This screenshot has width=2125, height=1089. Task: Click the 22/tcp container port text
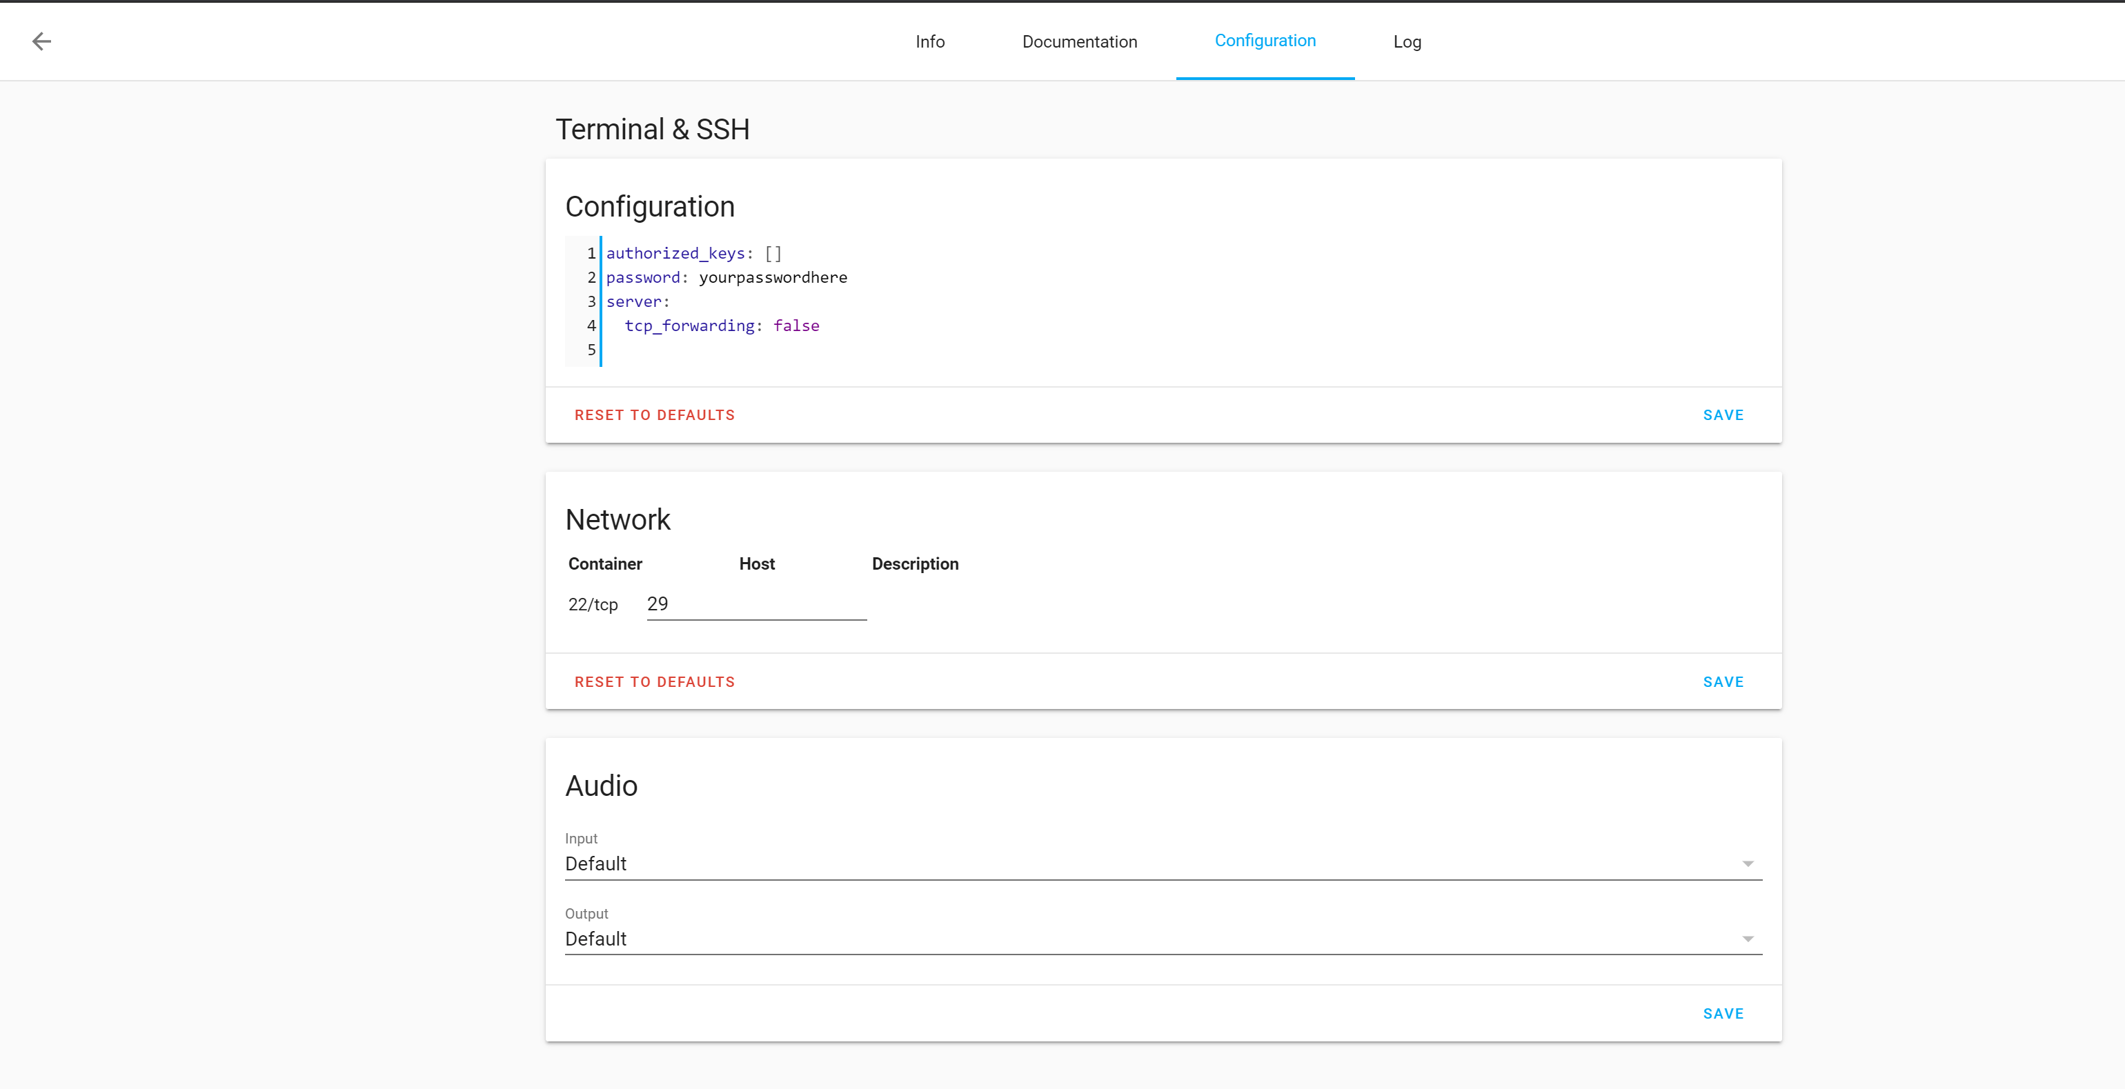592,605
